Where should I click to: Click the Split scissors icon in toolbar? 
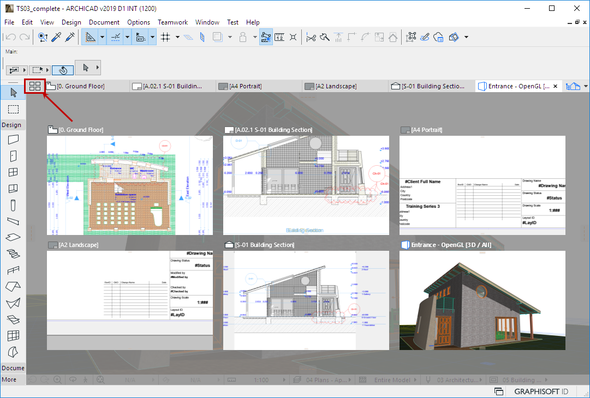[311, 37]
